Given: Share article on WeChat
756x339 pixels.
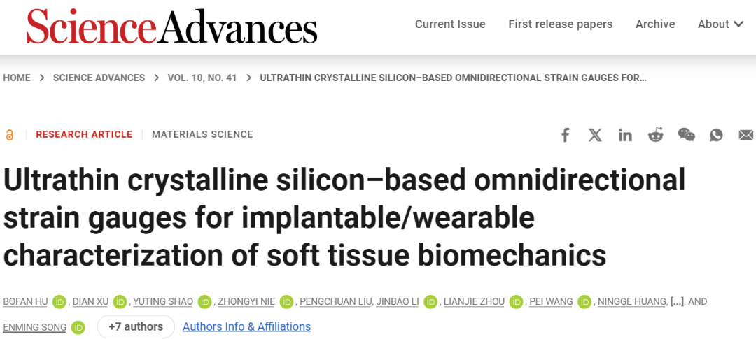Looking at the screenshot, I should point(687,135).
